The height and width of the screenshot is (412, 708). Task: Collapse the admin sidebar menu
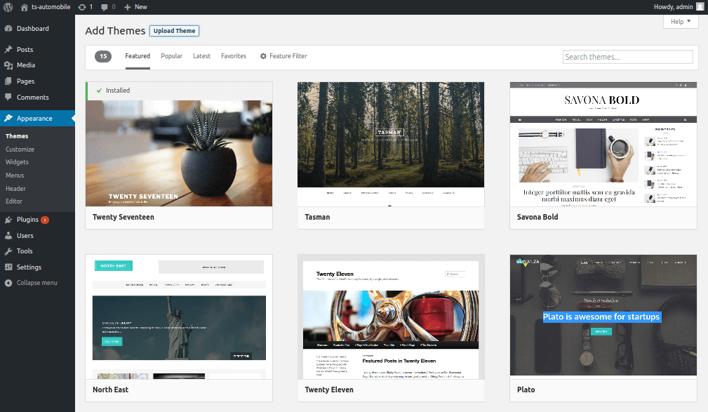click(x=36, y=283)
